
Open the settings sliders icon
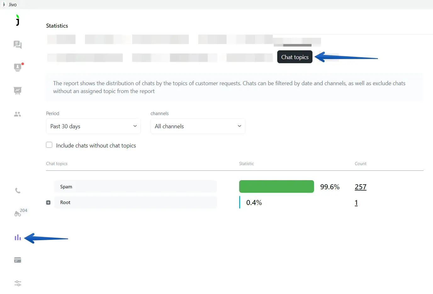click(x=18, y=283)
